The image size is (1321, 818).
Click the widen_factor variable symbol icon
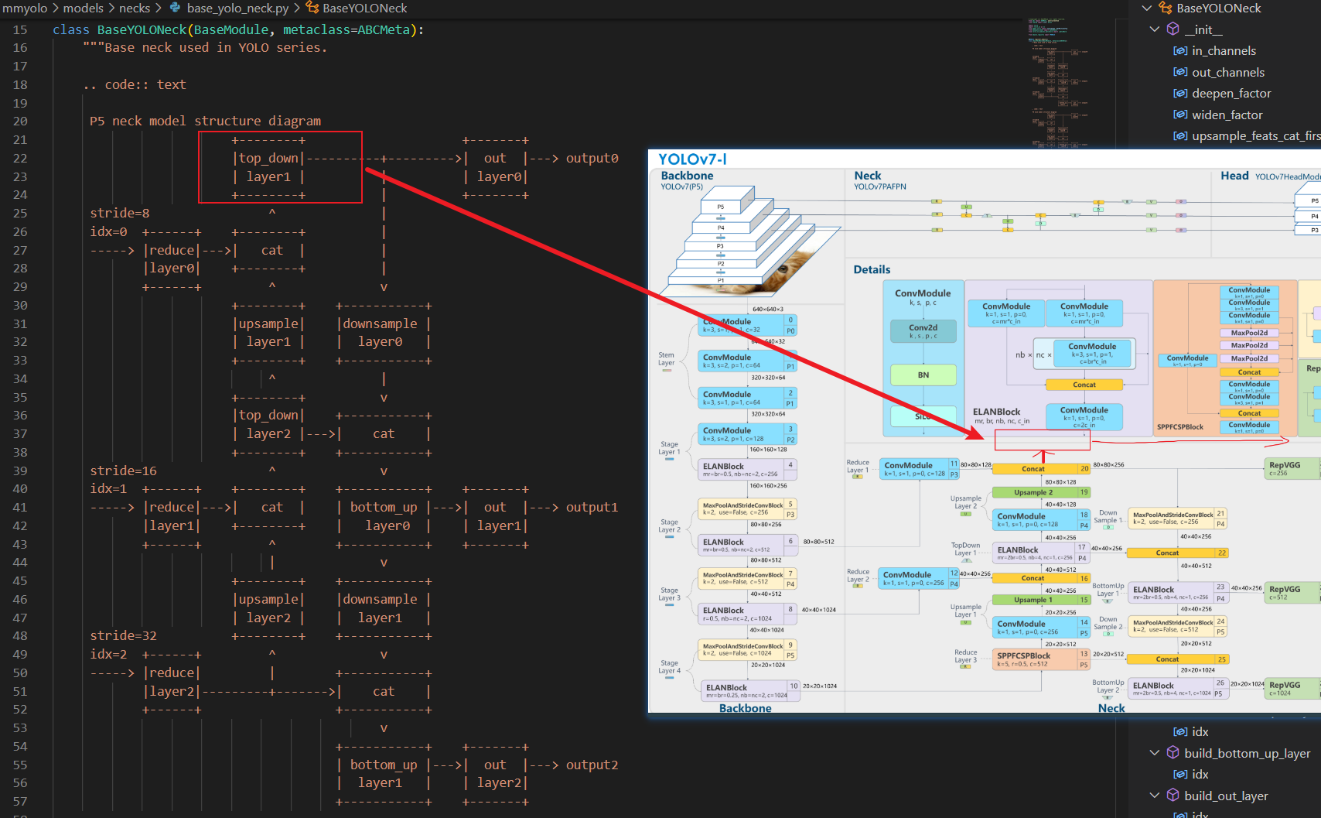pyautogui.click(x=1181, y=115)
